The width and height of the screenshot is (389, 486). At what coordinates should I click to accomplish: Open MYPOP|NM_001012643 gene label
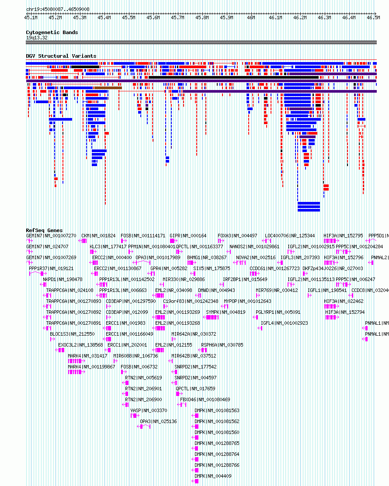(247, 301)
